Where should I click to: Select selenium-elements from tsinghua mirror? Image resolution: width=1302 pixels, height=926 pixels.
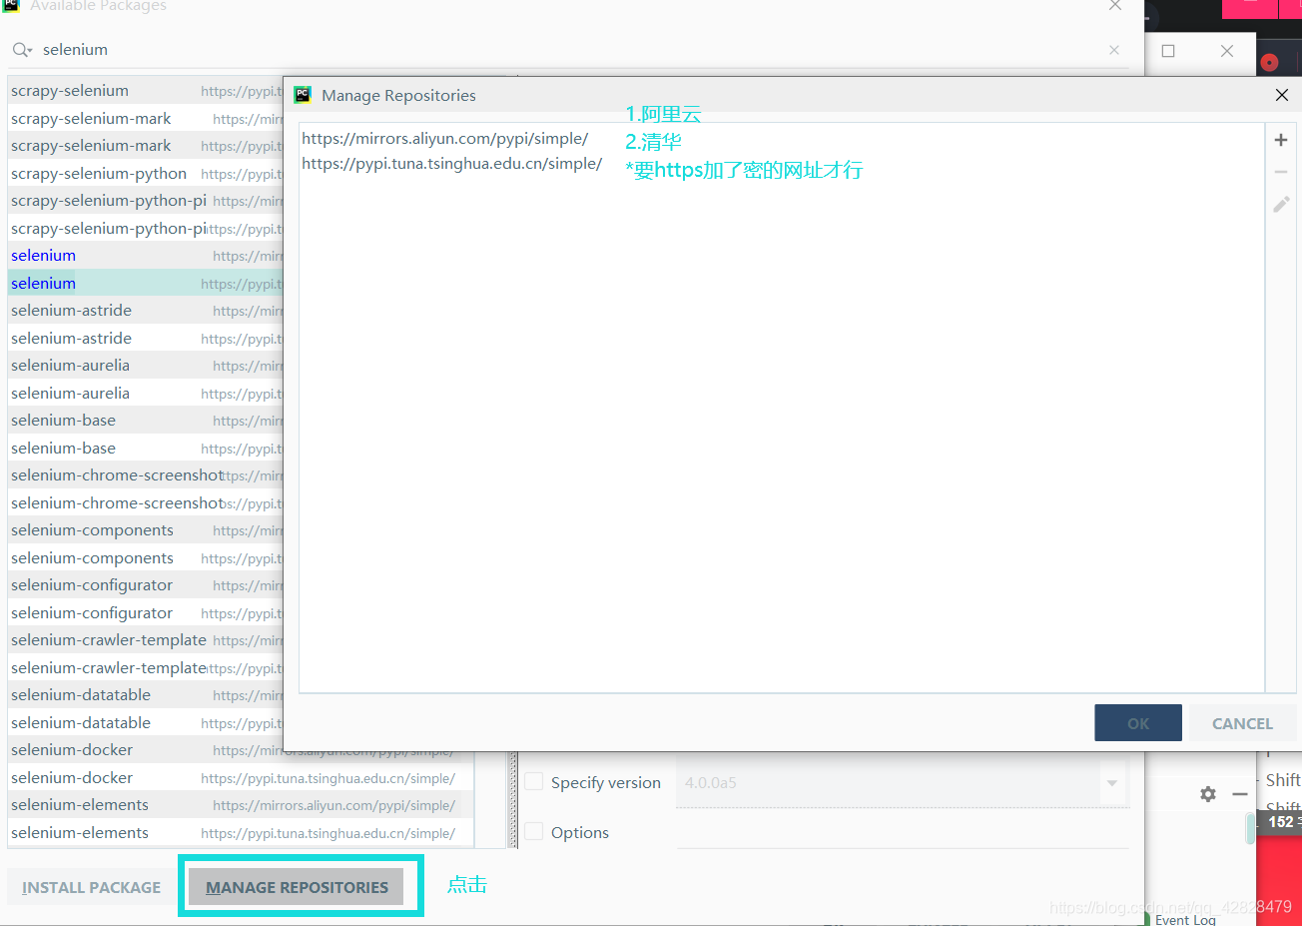(x=241, y=832)
